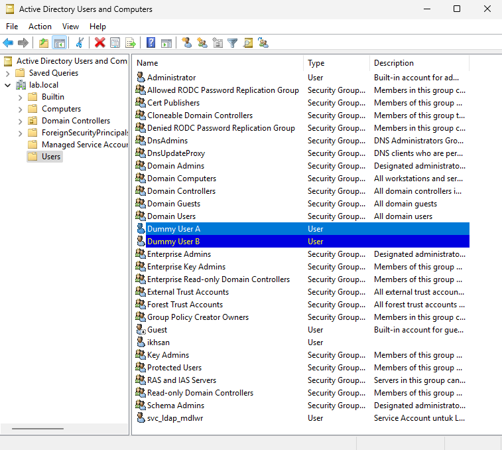The height and width of the screenshot is (450, 502).
Task: Open the View menu
Action: (70, 27)
